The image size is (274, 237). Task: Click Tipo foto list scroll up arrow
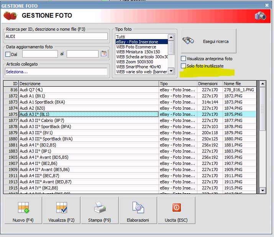pos(171,37)
